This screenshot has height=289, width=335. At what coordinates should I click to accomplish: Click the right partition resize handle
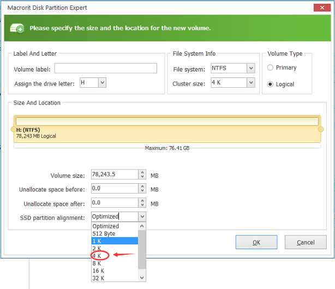pos(321,129)
